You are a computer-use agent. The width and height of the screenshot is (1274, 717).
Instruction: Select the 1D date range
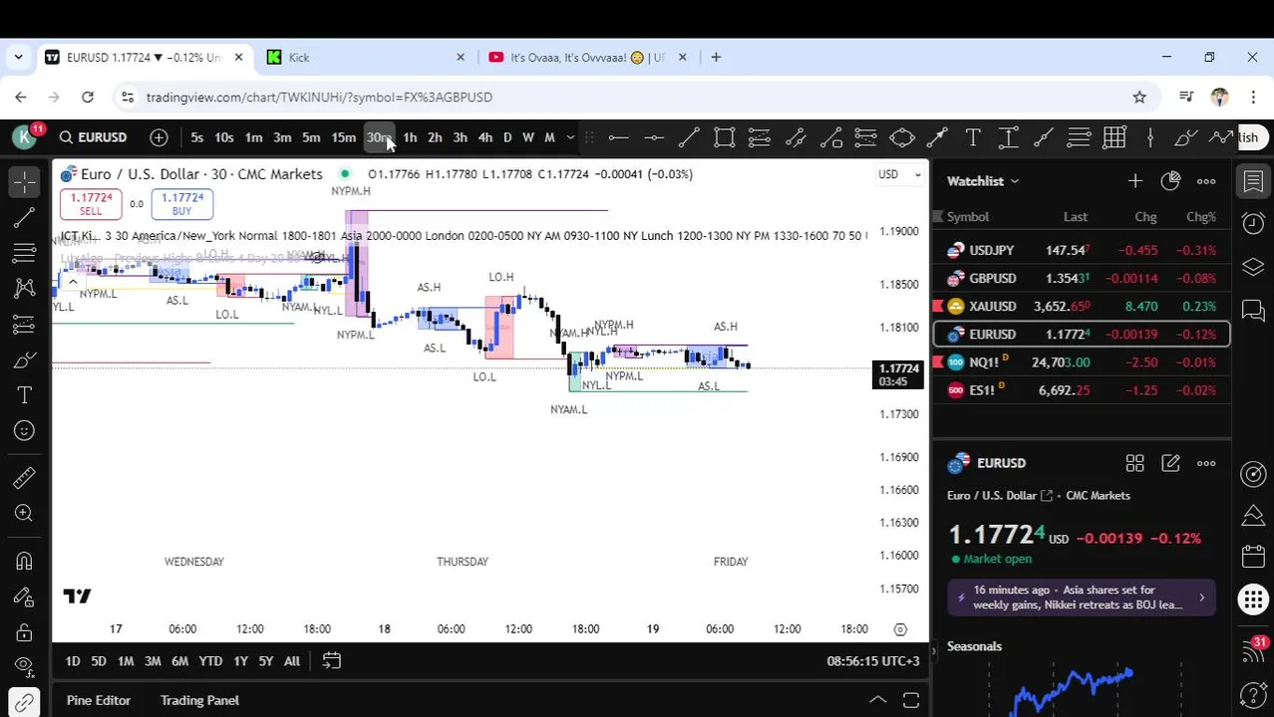[x=73, y=661]
